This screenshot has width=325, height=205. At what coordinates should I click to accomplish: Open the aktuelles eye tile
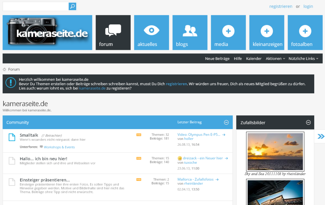(x=151, y=33)
